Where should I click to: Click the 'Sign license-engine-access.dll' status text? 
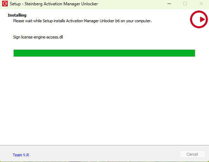[38, 37]
